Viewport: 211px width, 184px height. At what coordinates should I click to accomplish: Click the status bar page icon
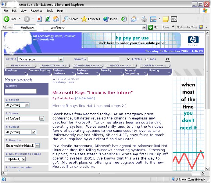4,179
